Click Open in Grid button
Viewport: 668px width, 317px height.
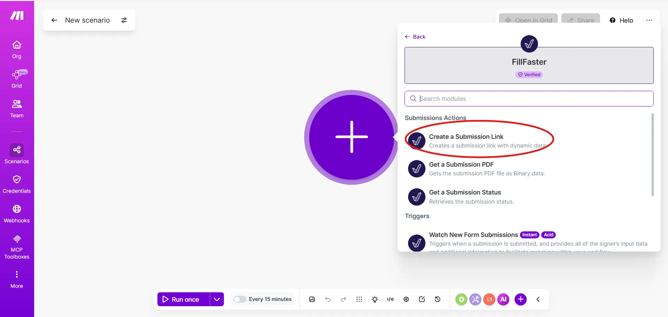click(x=528, y=19)
